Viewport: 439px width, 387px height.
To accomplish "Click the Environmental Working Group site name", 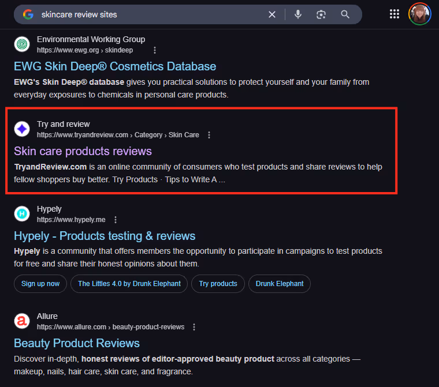I will pos(91,39).
